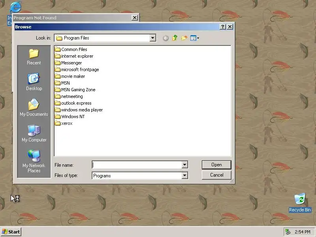The height and width of the screenshot is (237, 316).
Task: Close the Program Not Found window
Action: (135, 18)
